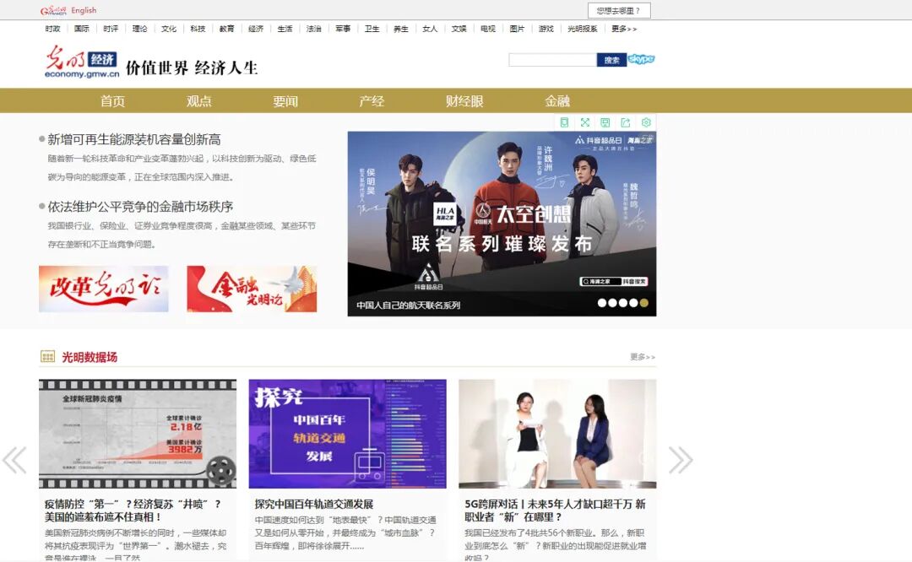Go to the 电视 channel

(488, 29)
